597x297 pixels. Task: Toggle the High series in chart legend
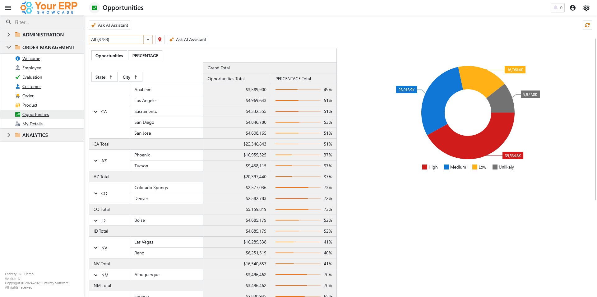click(430, 167)
